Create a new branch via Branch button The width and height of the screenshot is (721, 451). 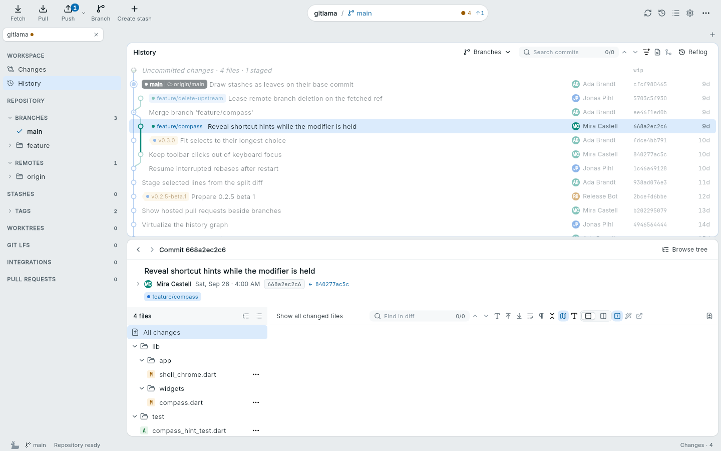pos(101,13)
